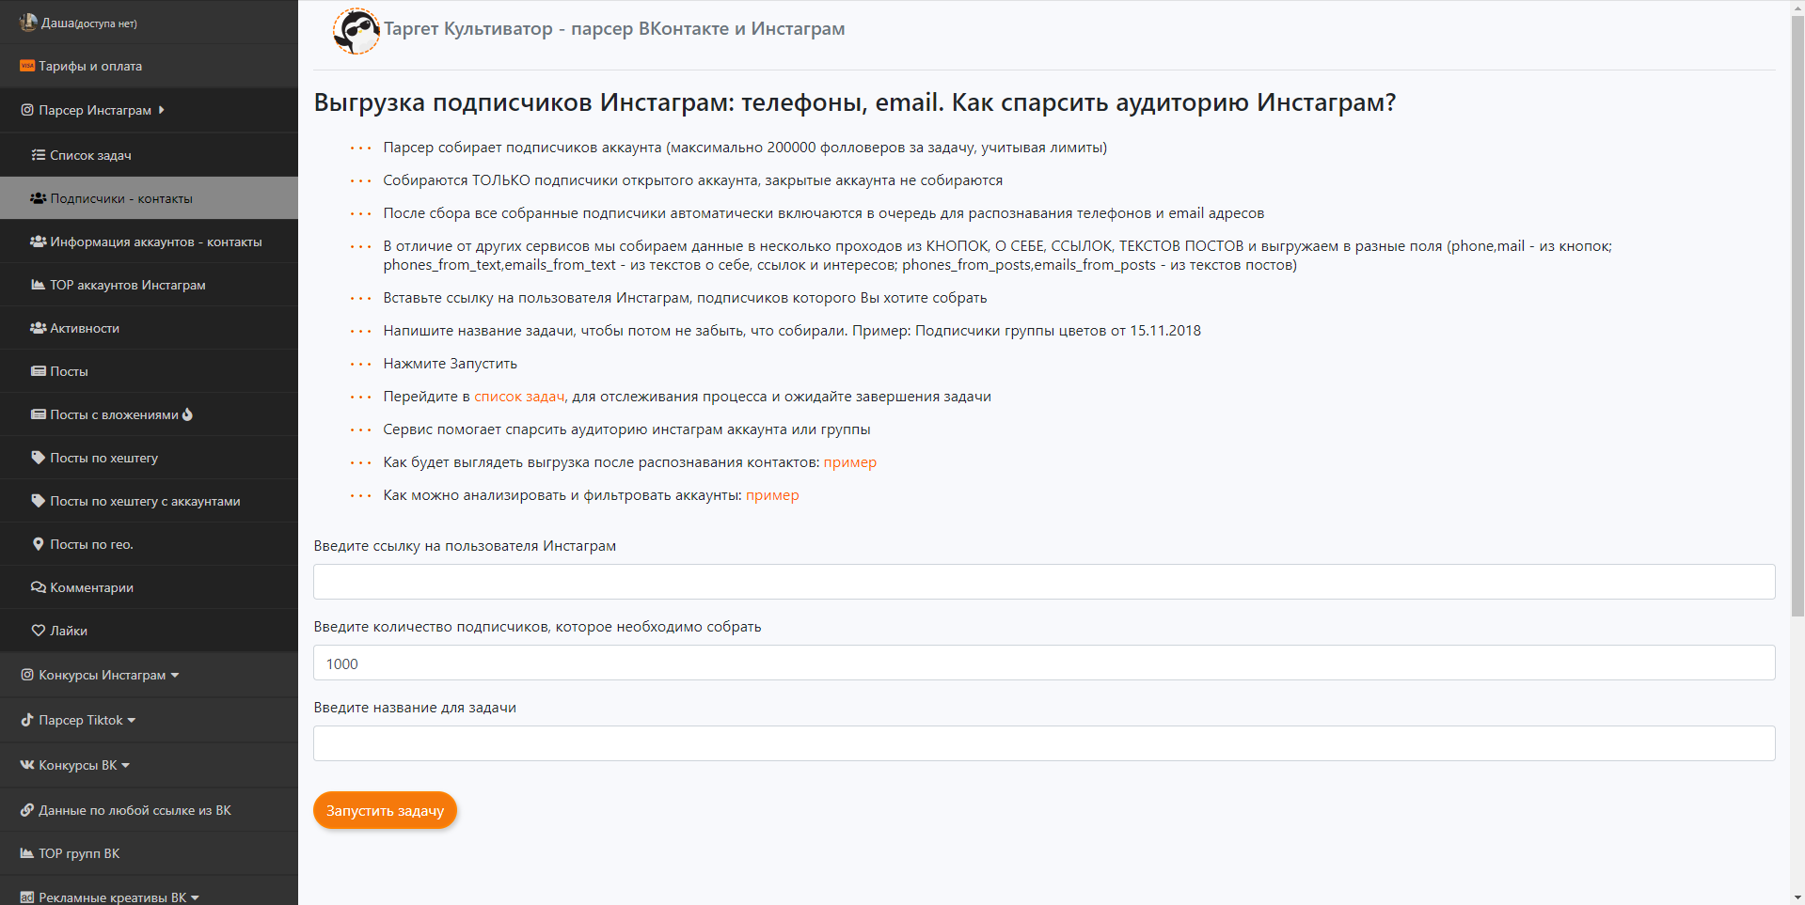Open the пример link for account filtering
The height and width of the screenshot is (905, 1805).
tap(772, 495)
